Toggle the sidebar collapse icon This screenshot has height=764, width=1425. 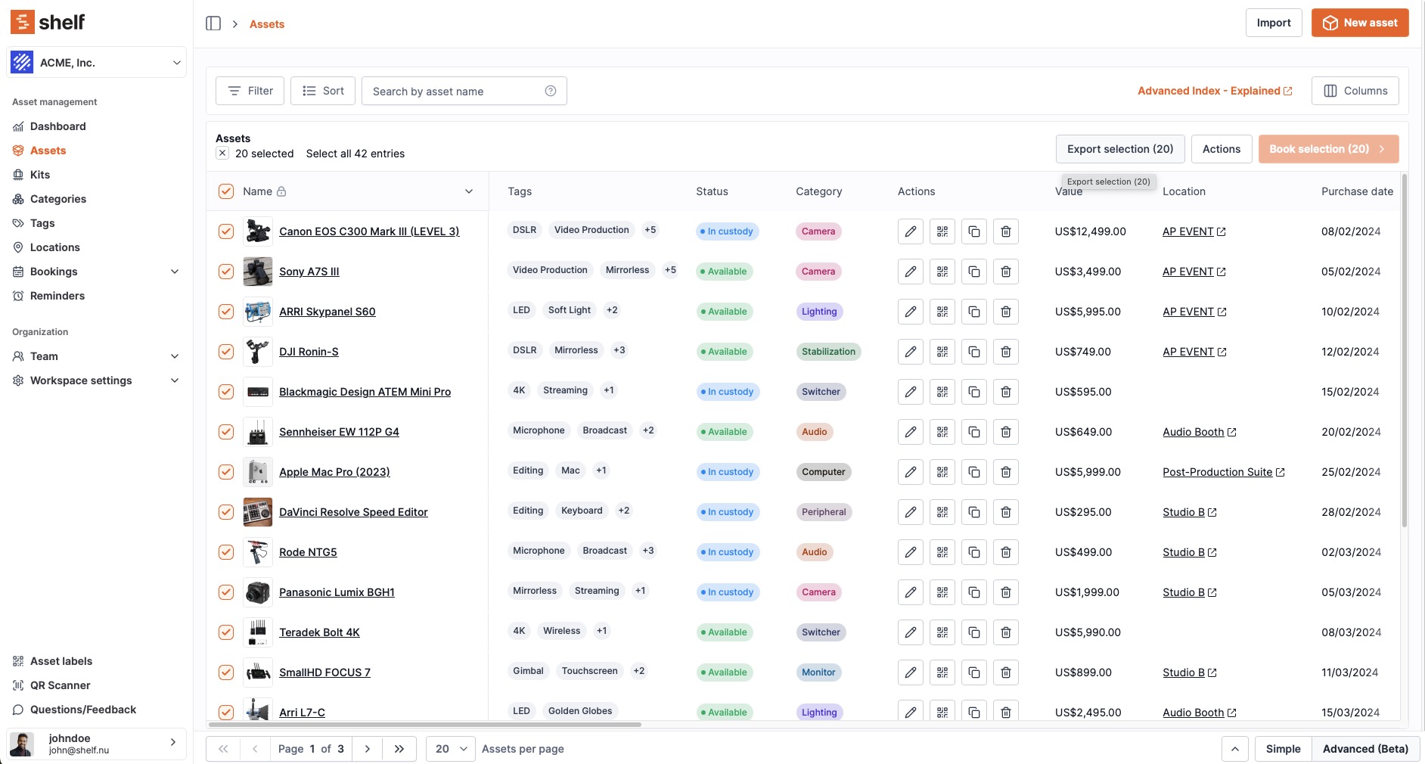[x=213, y=23]
